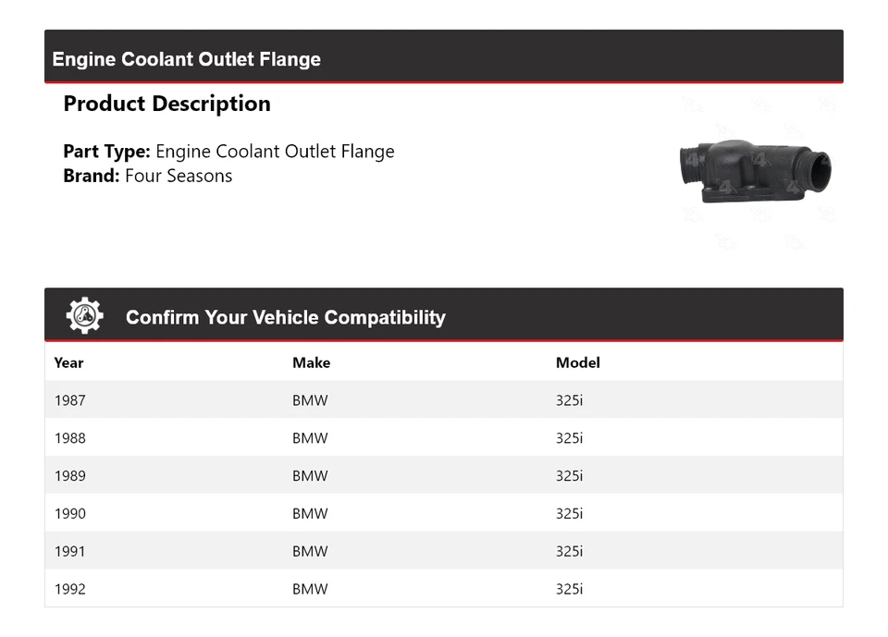Image resolution: width=888 pixels, height=637 pixels.
Task: Select the 1987 BMW 325i row
Action: click(443, 400)
